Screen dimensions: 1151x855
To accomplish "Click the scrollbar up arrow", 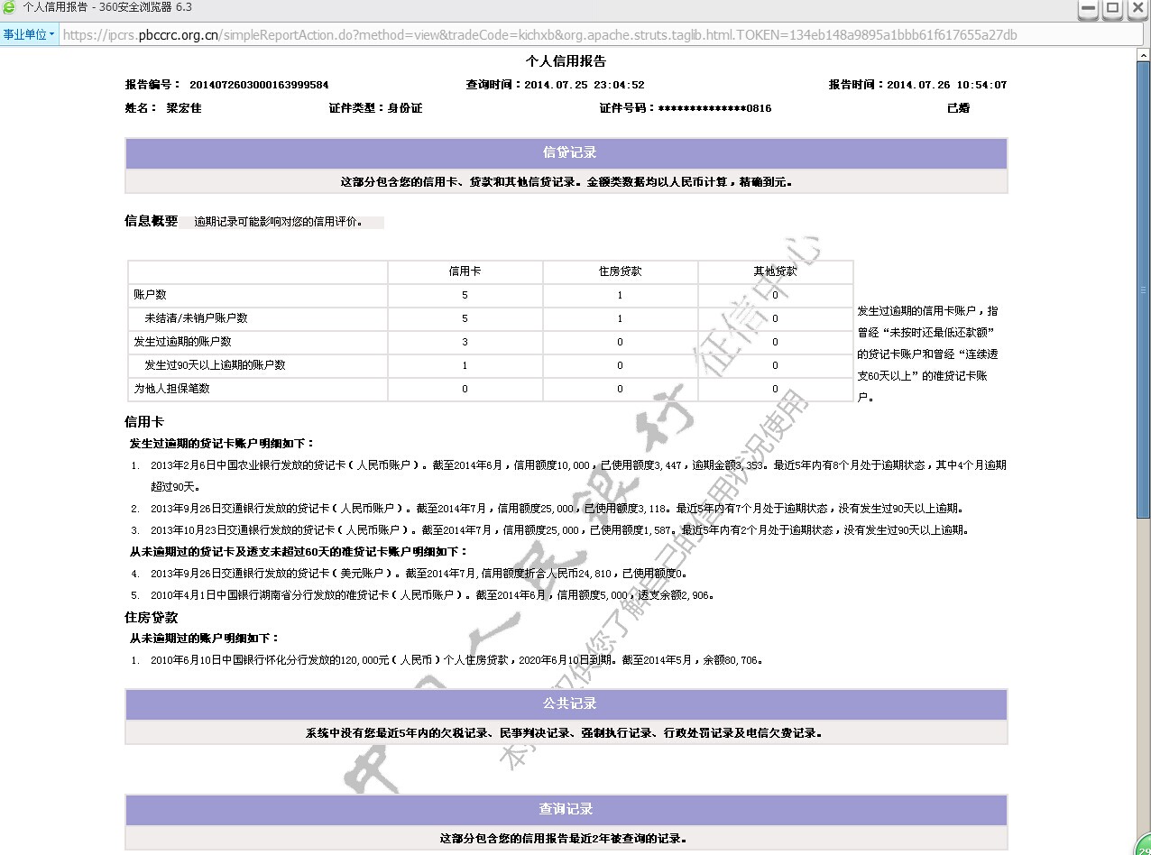I will (x=1144, y=53).
